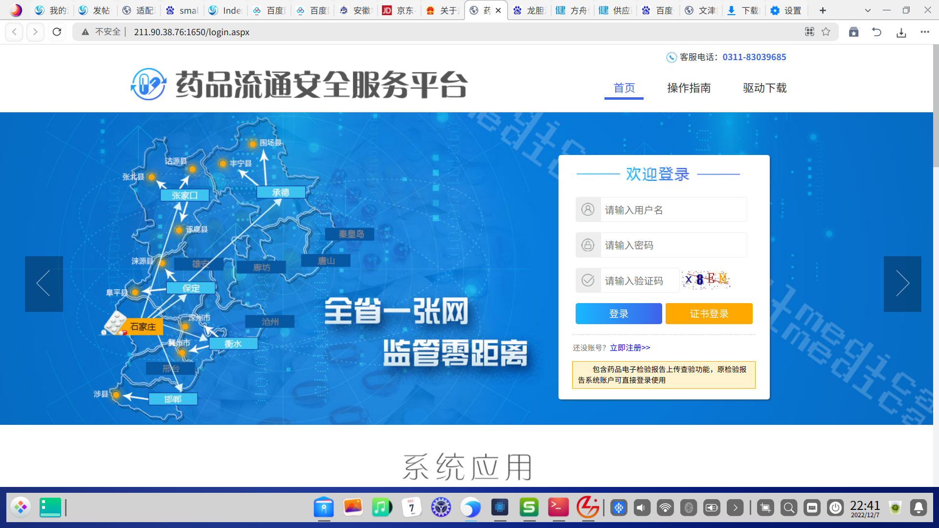Bookmark page with star icon
The height and width of the screenshot is (528, 939).
pyautogui.click(x=826, y=32)
